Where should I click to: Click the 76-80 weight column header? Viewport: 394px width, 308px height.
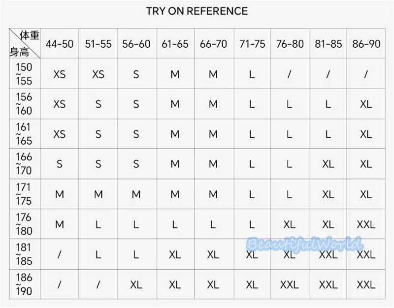coord(290,44)
